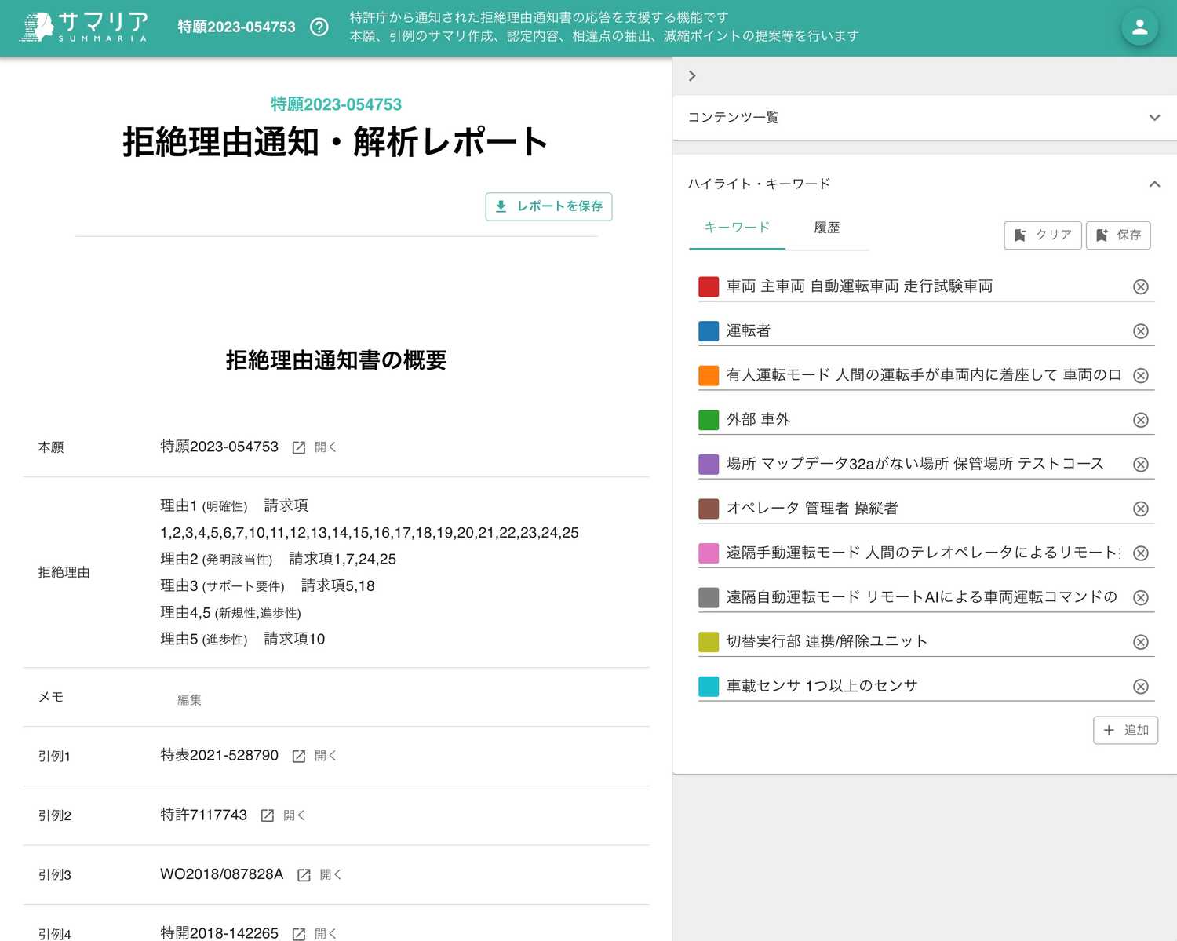The image size is (1177, 941).
Task: Remove the 車載センサ keyword with its x icon
Action: click(1140, 686)
